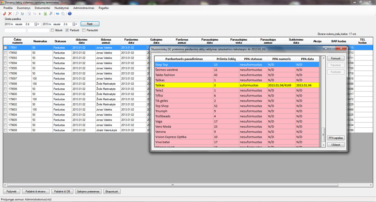Open the second date picker calendar dropdown
Screen dimensions: 376x202
coord(75,24)
